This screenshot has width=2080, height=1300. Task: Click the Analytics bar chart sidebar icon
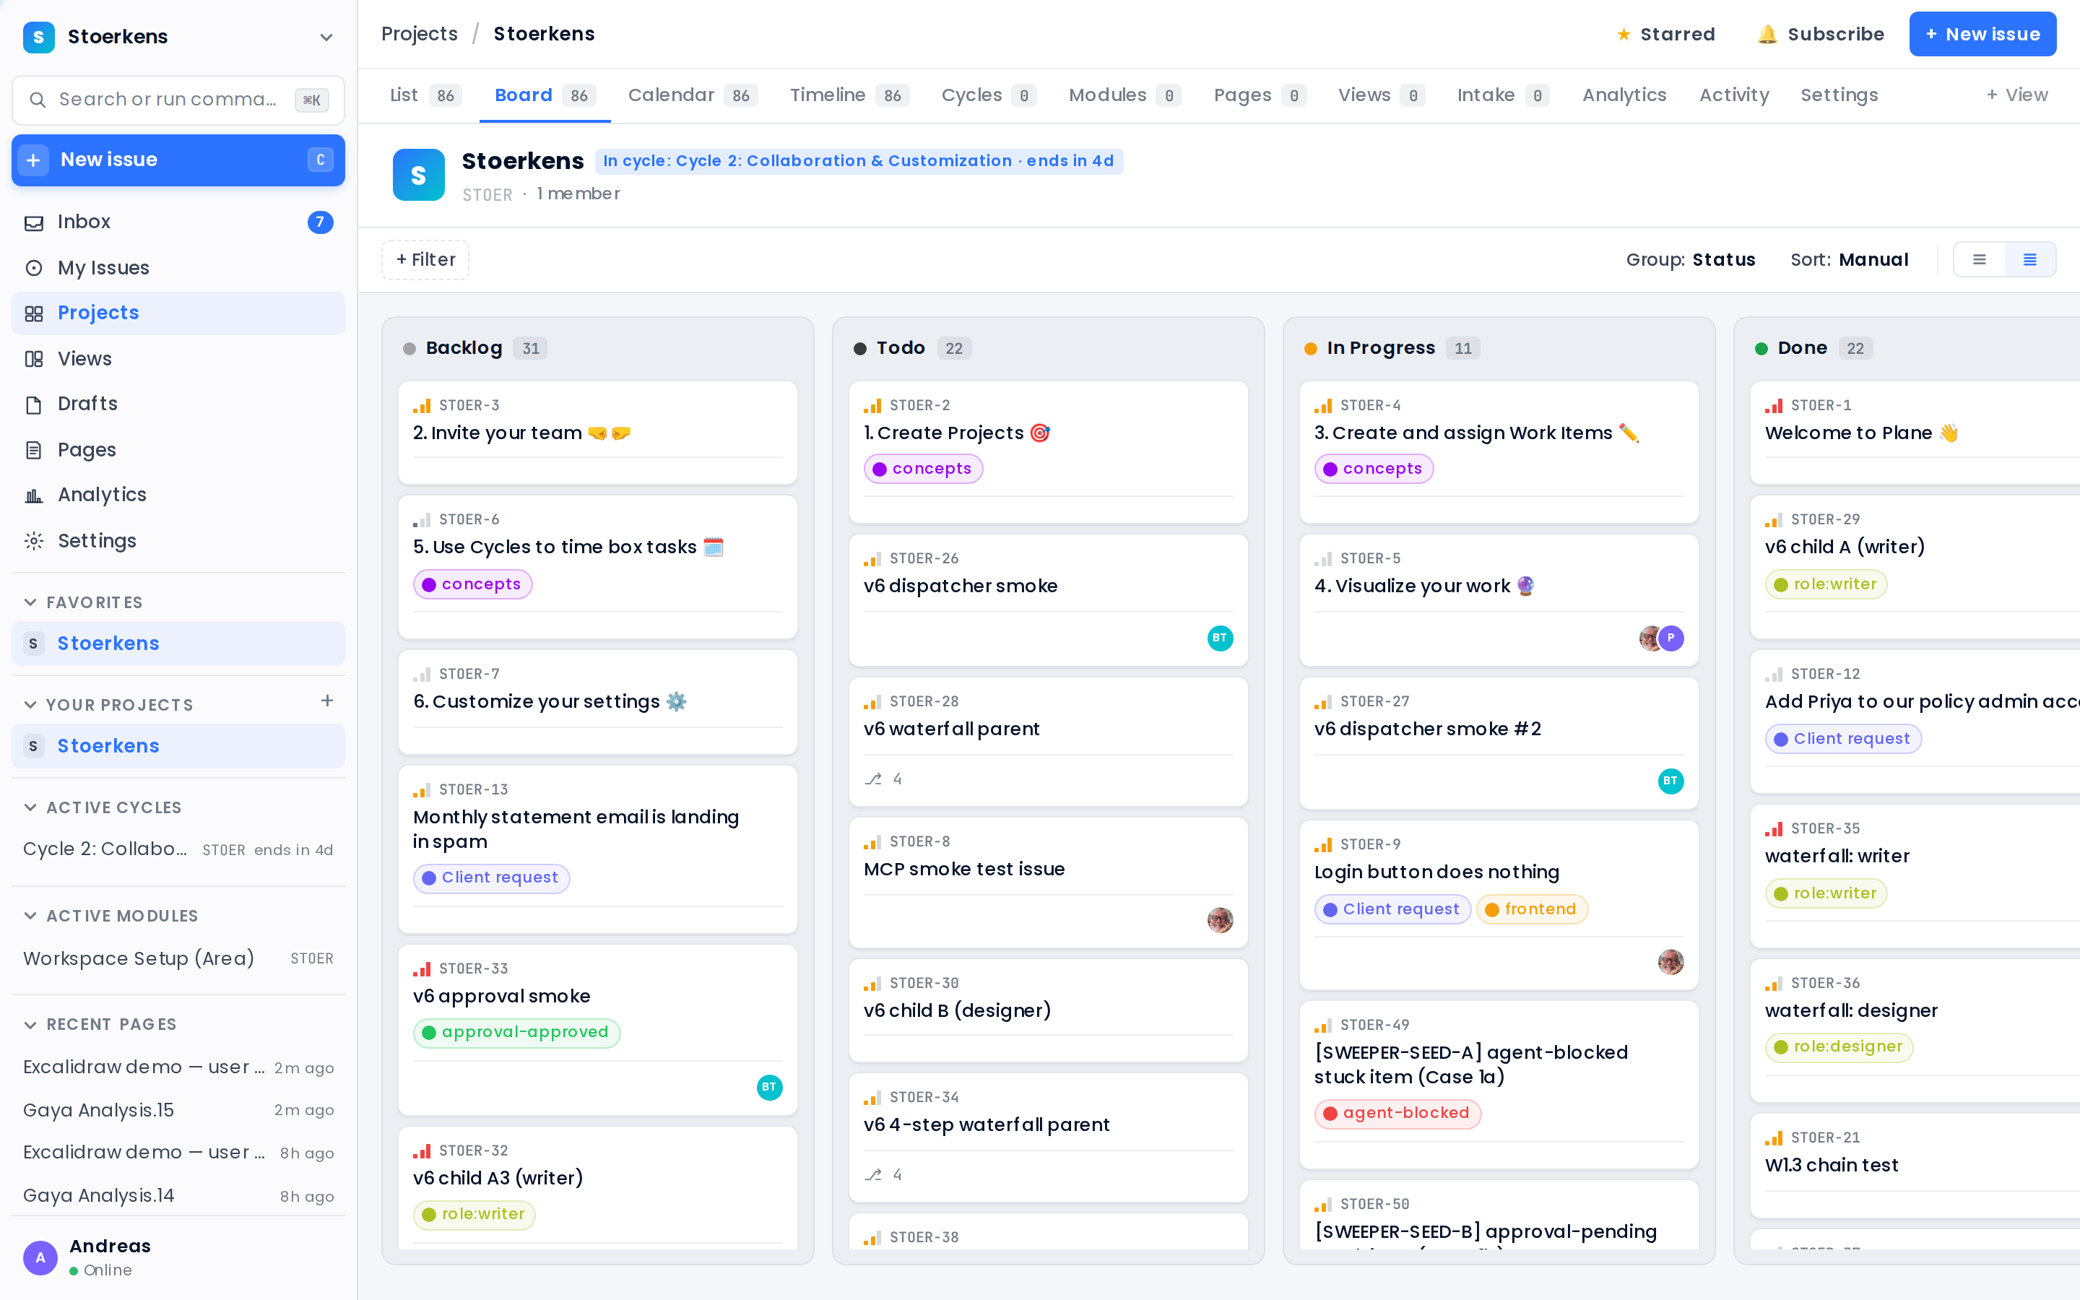(x=33, y=495)
